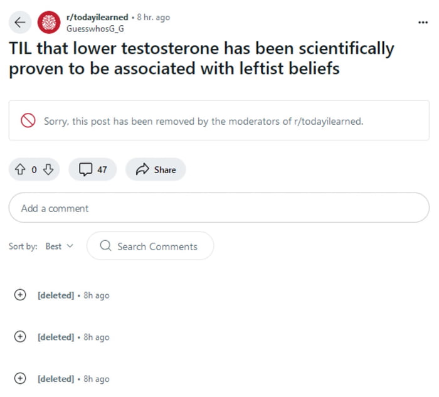This screenshot has width=439, height=397.
Task: Expand the third deleted comment
Action: pyautogui.click(x=20, y=379)
